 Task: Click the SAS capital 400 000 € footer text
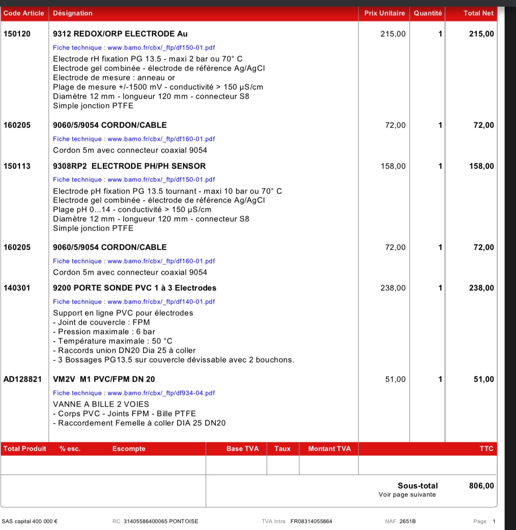[x=30, y=521]
